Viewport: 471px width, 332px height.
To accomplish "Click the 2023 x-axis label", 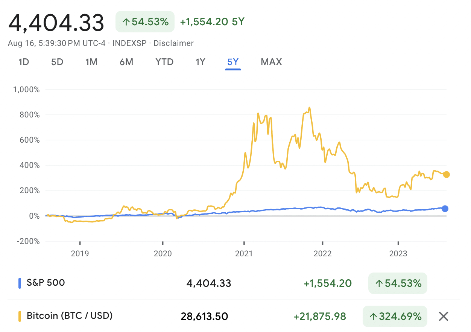I will 398,254.
